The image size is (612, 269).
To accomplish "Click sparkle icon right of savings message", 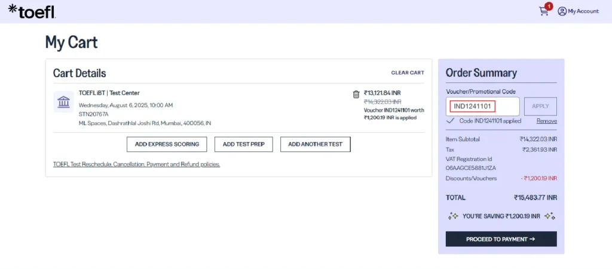I will [x=550, y=216].
